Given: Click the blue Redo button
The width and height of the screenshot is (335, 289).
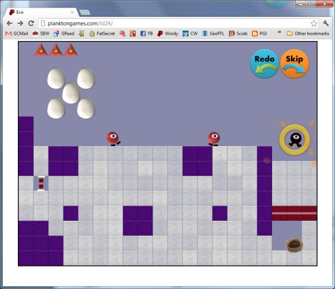Looking at the screenshot, I should click(x=265, y=64).
